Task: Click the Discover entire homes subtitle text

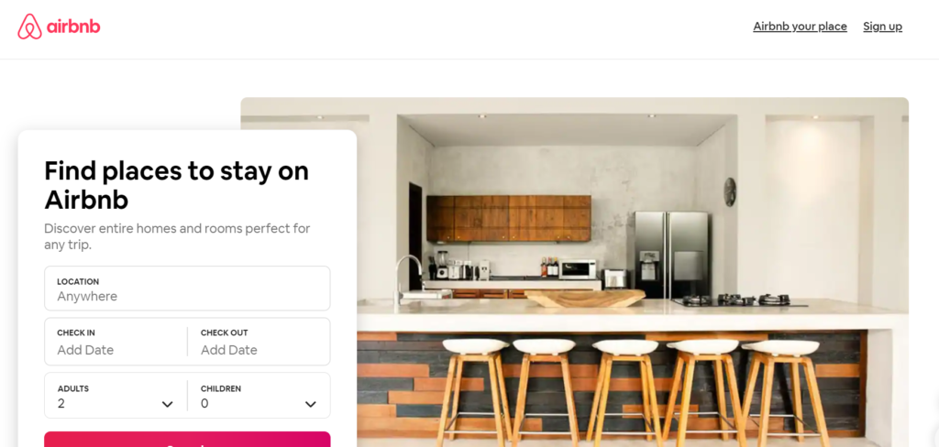Action: (177, 236)
